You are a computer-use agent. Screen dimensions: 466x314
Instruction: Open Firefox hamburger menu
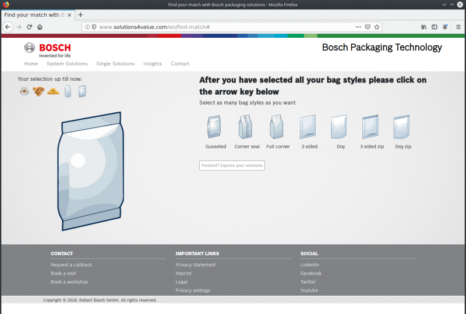456,27
